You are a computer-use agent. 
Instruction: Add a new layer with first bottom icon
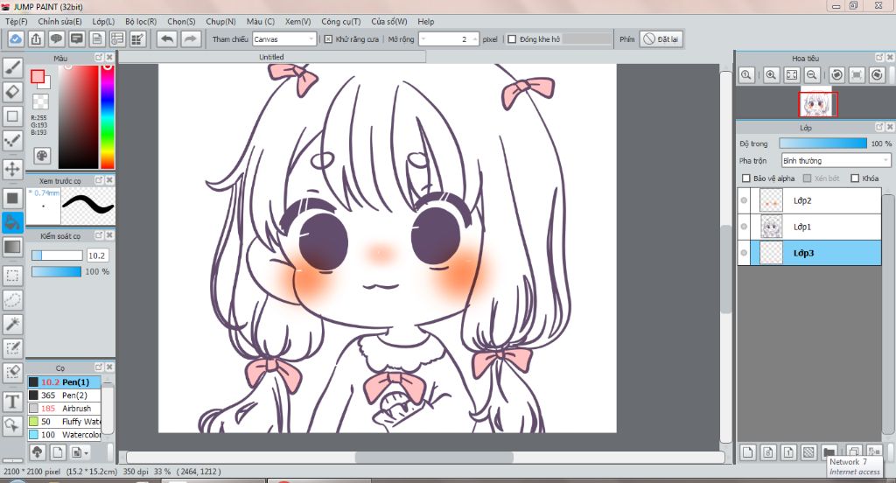pyautogui.click(x=747, y=452)
